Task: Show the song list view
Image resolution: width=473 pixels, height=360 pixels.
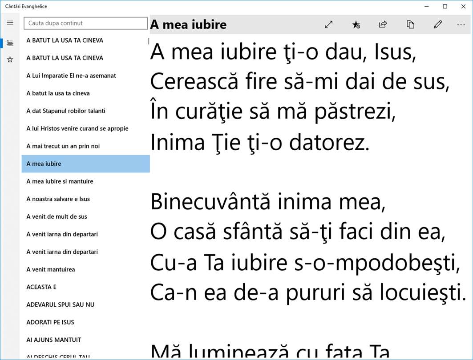Action: coord(10,44)
